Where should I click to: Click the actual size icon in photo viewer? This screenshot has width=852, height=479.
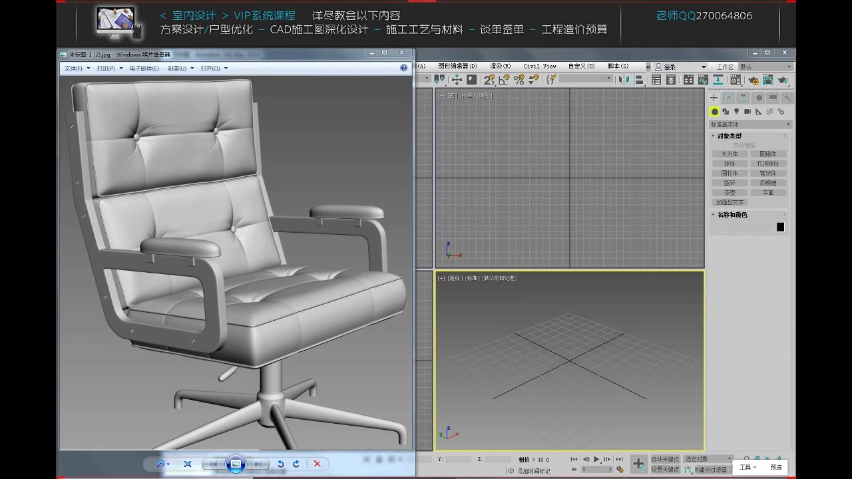[x=188, y=464]
